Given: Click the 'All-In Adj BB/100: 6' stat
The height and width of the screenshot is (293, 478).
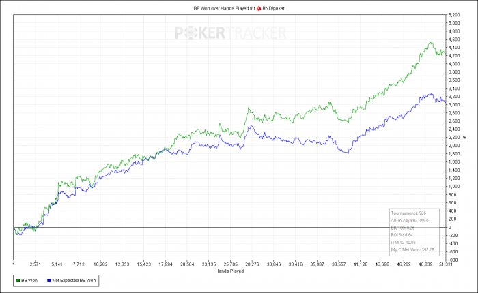Looking at the screenshot, I should (x=410, y=221).
